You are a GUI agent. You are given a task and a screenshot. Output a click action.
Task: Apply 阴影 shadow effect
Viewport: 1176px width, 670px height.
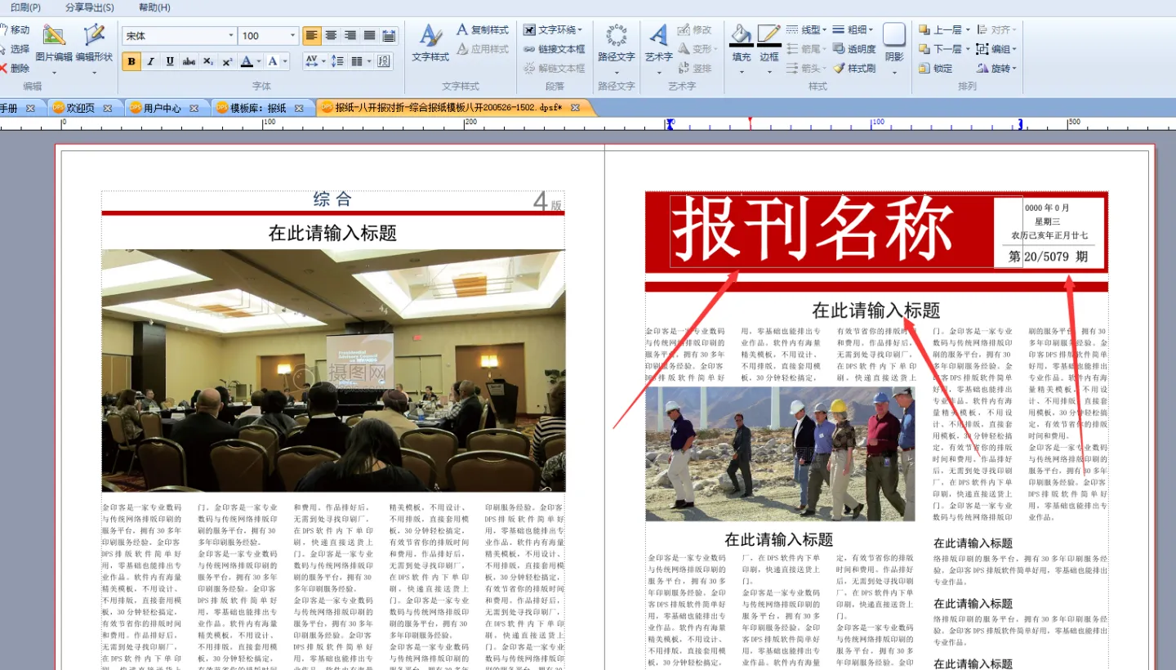pos(894,44)
